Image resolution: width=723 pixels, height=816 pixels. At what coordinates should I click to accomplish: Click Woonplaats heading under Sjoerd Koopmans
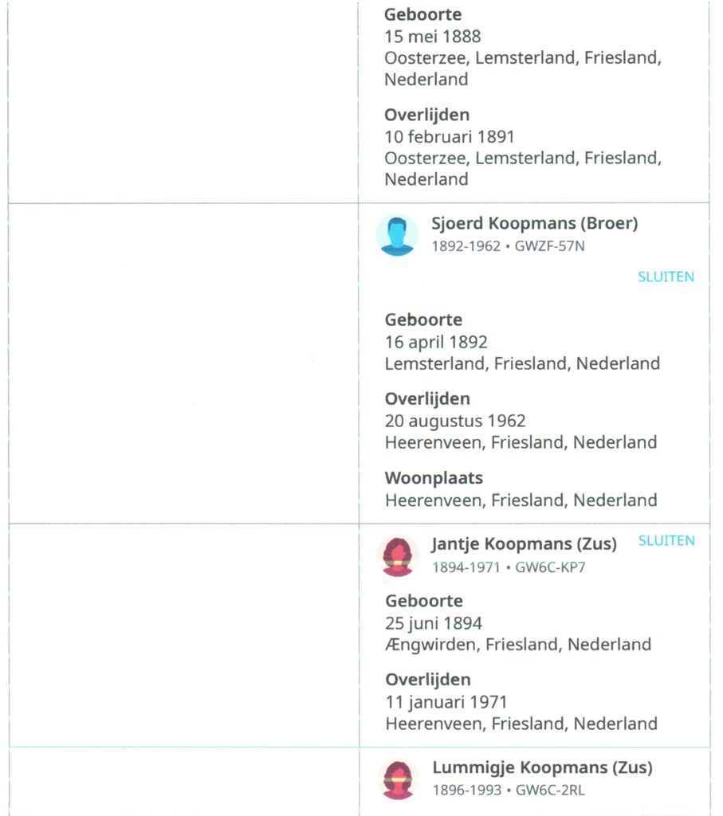tap(434, 478)
